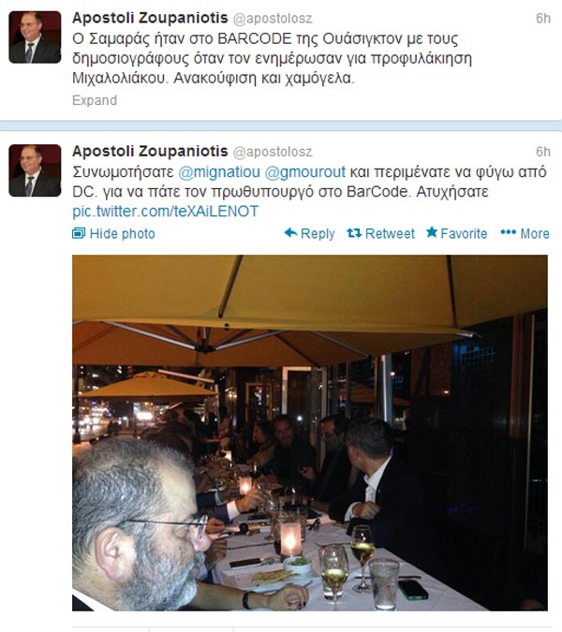
Task: Open author name in the second tweet
Action: pyautogui.click(x=150, y=151)
